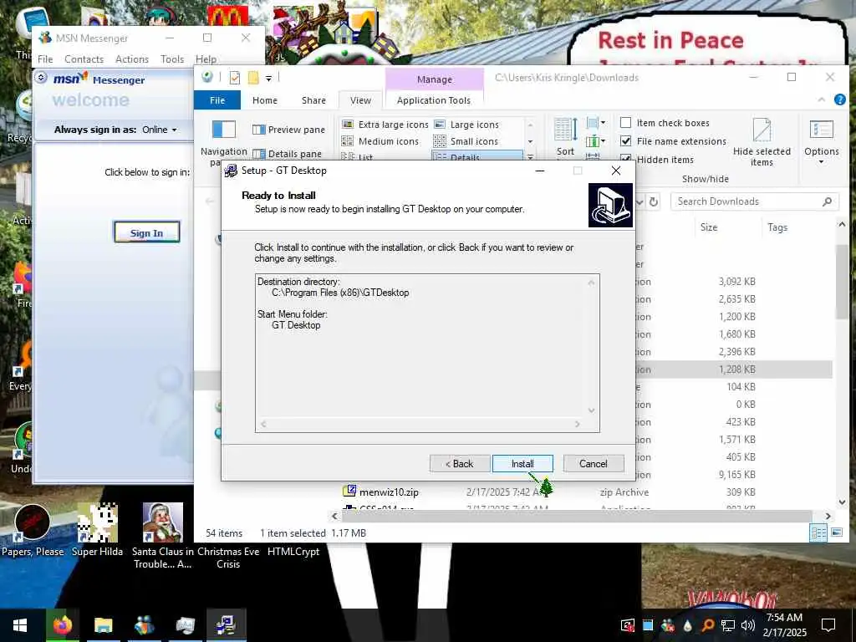856x642 pixels.
Task: Click the Properties quick access icon
Action: coord(235,78)
